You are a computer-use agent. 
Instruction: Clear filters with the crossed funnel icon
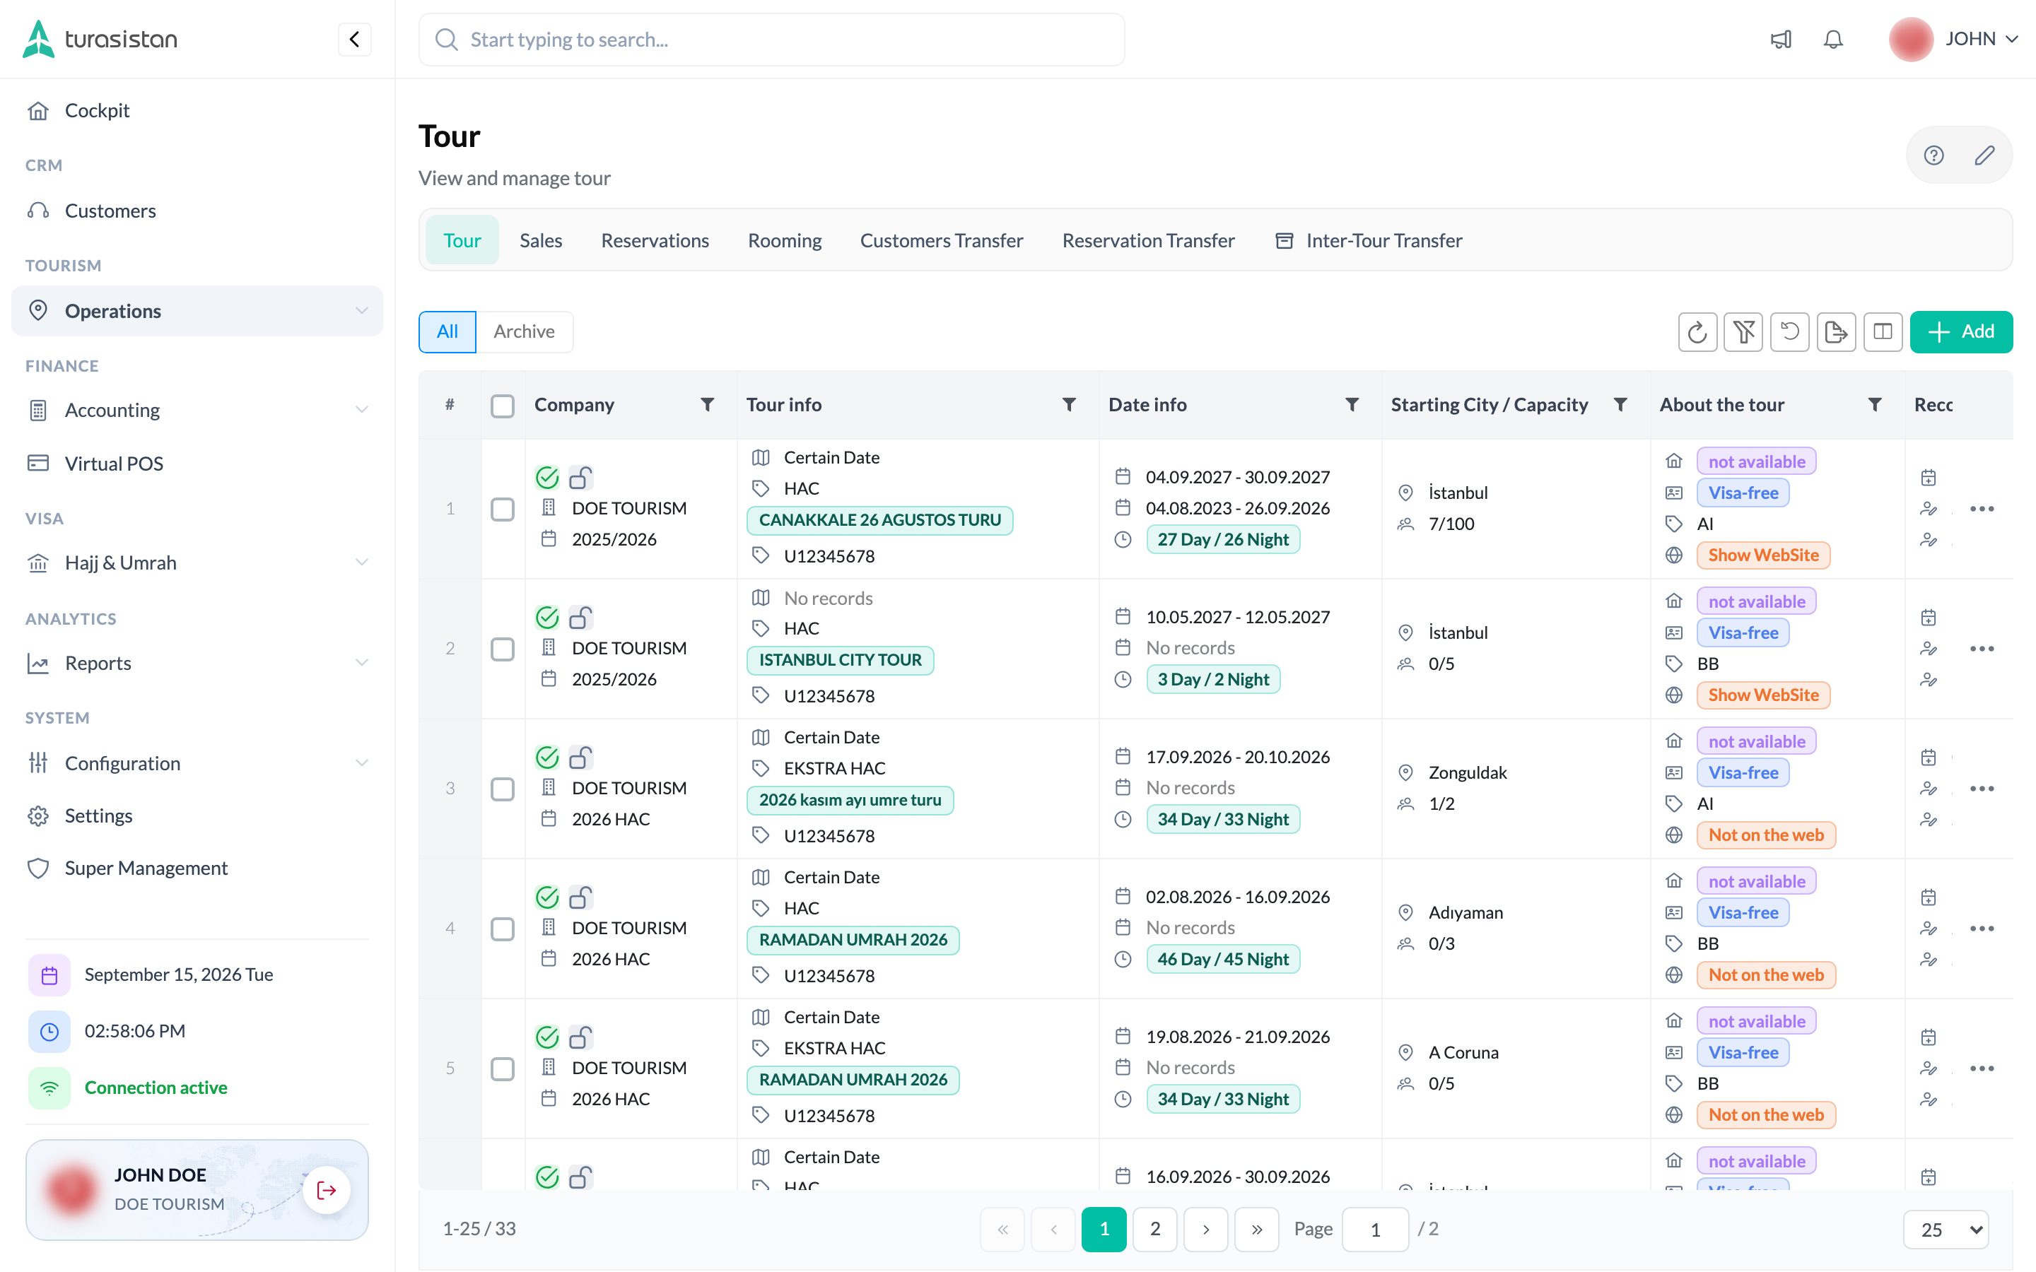(1743, 331)
